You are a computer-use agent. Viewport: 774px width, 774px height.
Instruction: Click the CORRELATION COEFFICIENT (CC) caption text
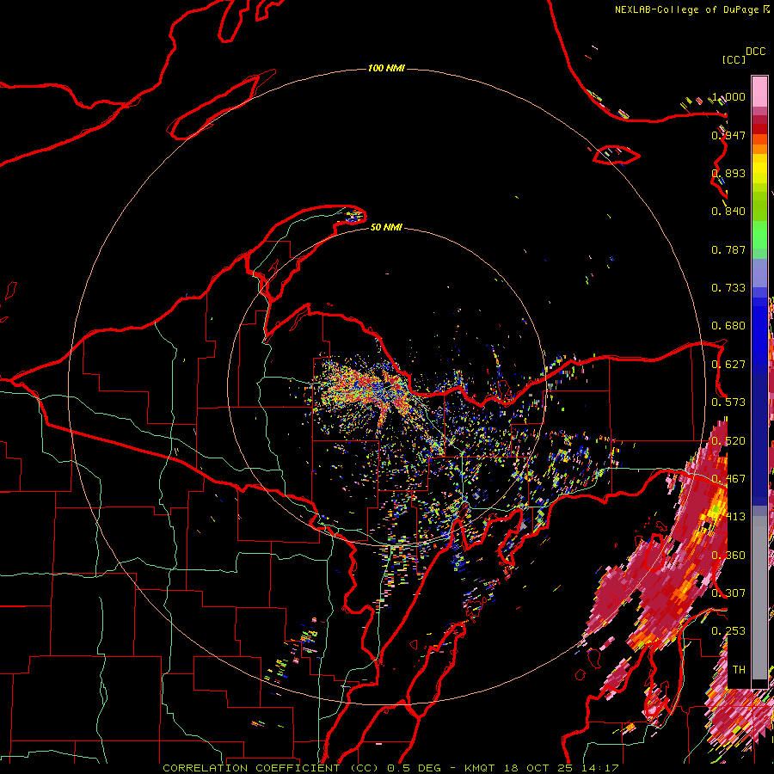click(271, 768)
